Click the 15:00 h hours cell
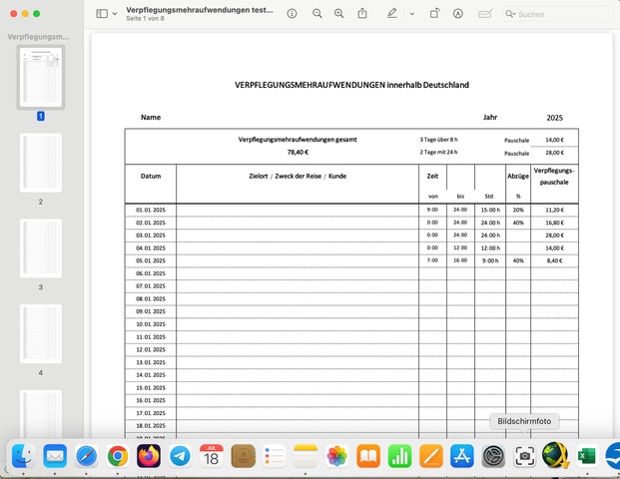The width and height of the screenshot is (620, 479). tap(490, 210)
